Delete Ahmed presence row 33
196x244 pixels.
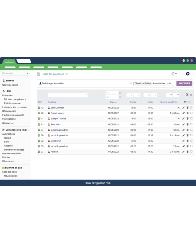tap(187, 152)
